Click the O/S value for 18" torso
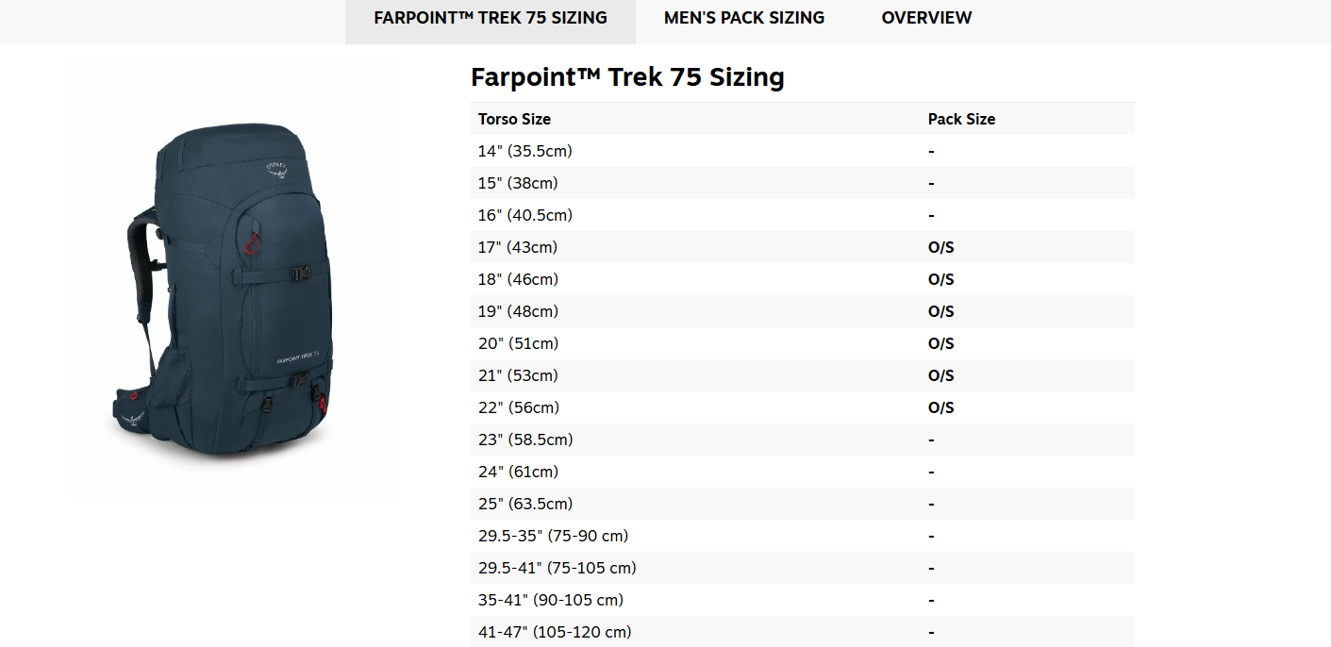Image resolution: width=1331 pixels, height=647 pixels. 941,279
